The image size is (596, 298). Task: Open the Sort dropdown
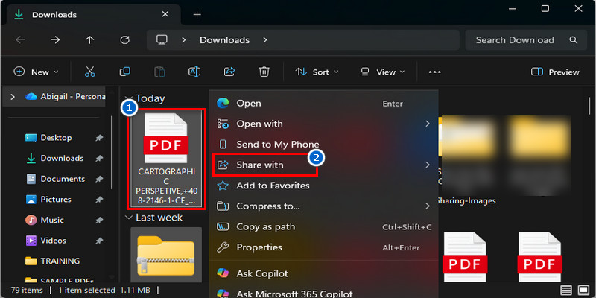coord(317,72)
